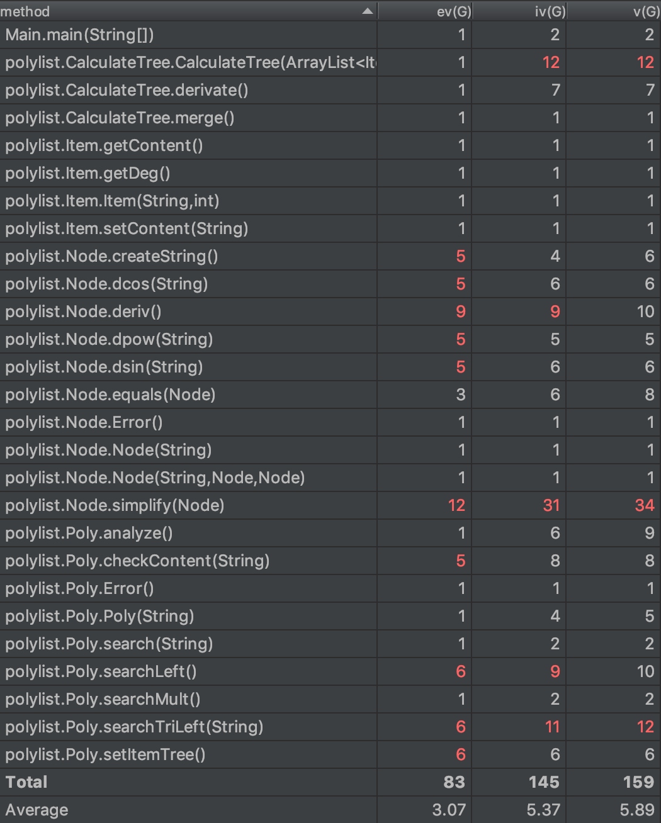The width and height of the screenshot is (661, 823).
Task: Select polylist.Node.deriv() method row
Action: point(83,311)
